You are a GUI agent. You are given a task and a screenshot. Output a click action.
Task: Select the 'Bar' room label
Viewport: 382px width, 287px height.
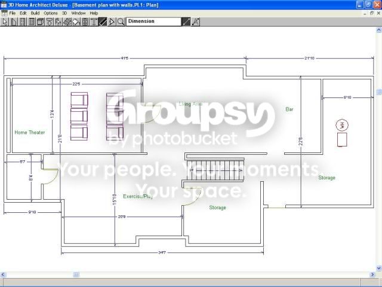click(289, 109)
